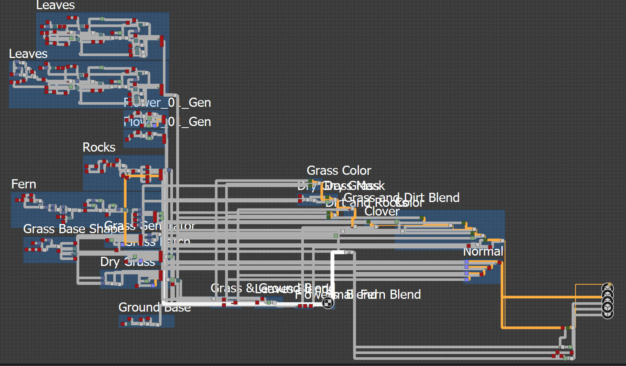Image resolution: width=626 pixels, height=366 pixels.
Task: Select the checkered node icon near Flower Blend
Action: tap(328, 303)
